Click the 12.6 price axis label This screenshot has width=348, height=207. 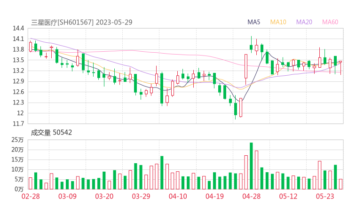click(18, 92)
